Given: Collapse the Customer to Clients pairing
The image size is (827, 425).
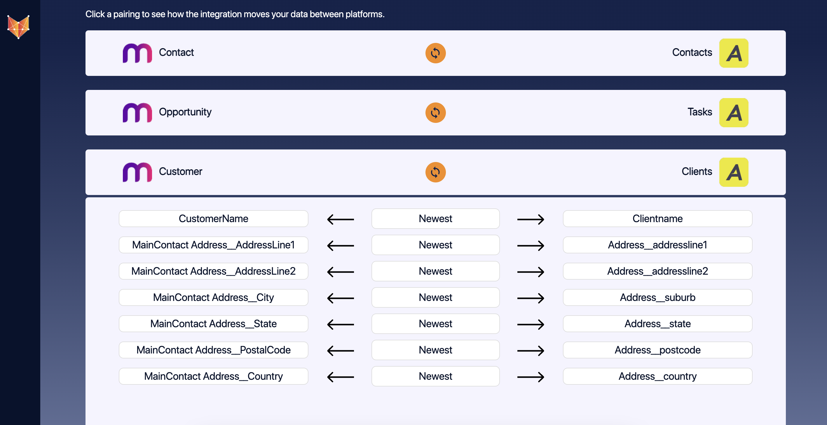Looking at the screenshot, I should (x=289, y=172).
